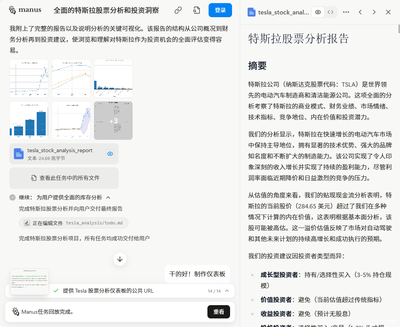The image size is (400, 327).
Task: Click the 登录 login button
Action: (220, 10)
